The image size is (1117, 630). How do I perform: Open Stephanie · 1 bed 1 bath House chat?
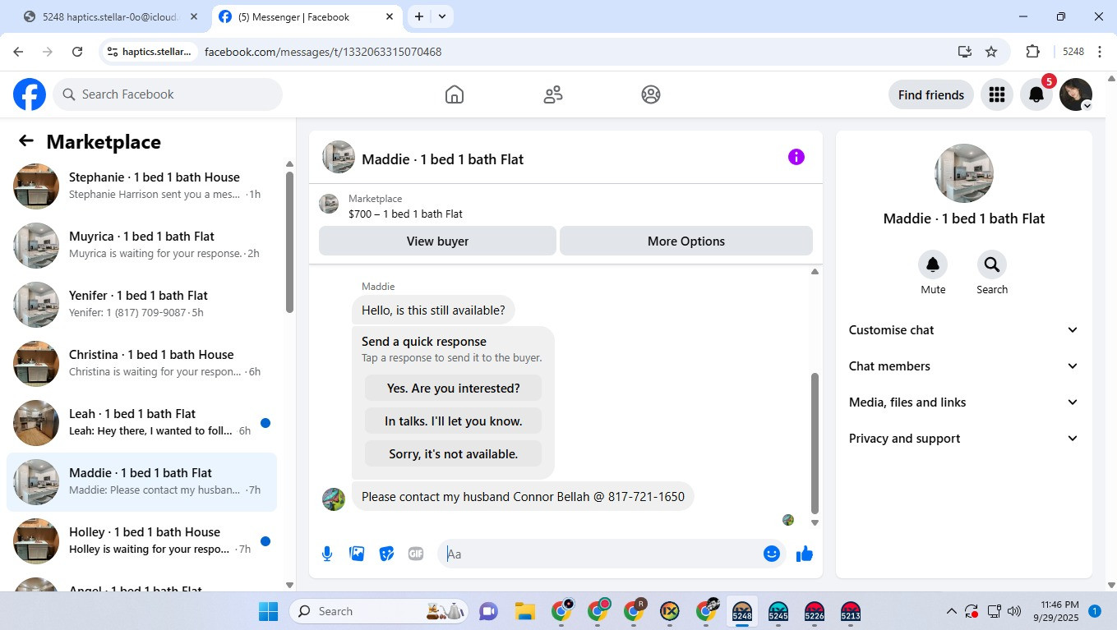(141, 186)
